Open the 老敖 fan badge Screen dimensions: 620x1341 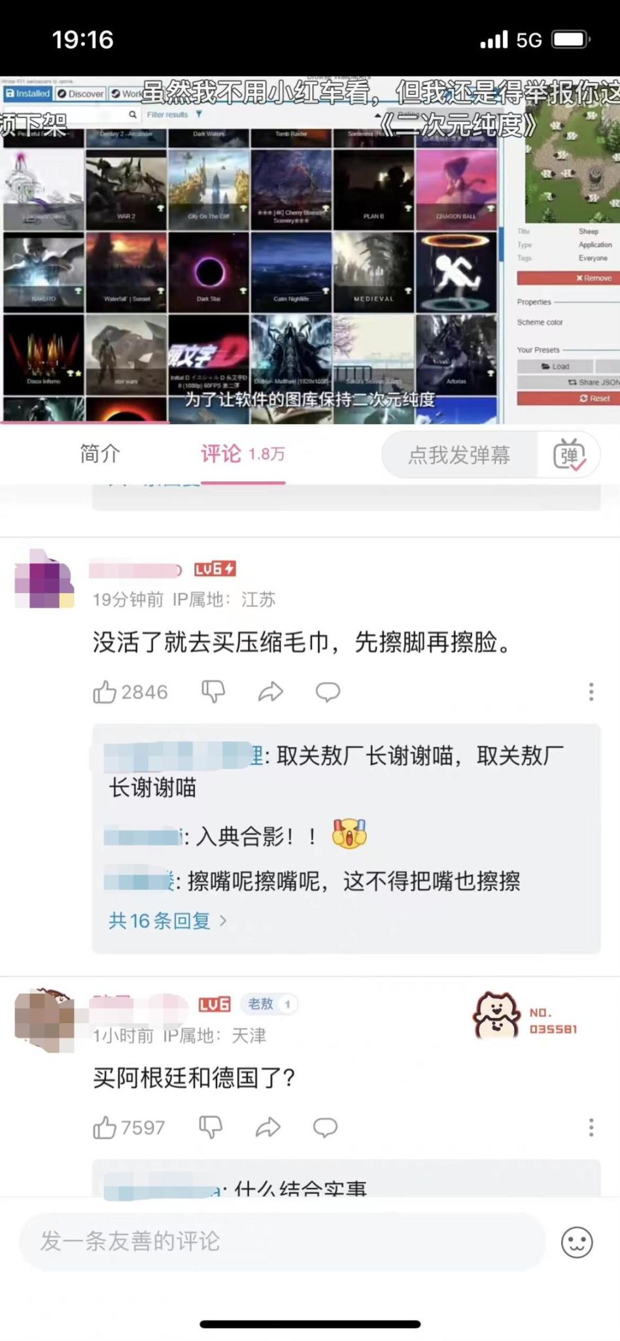tap(269, 1004)
